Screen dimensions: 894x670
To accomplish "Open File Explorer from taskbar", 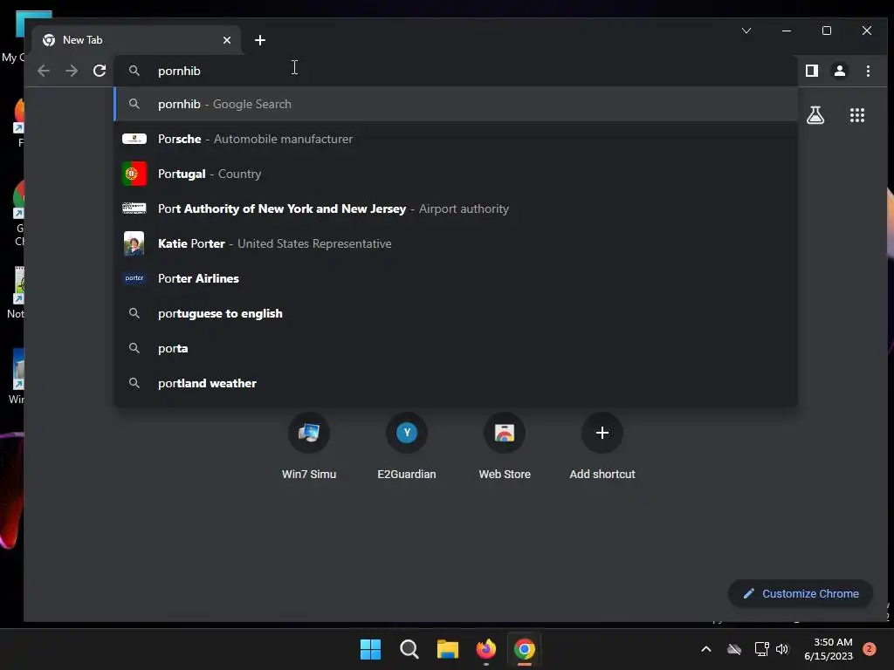I will coord(448,649).
